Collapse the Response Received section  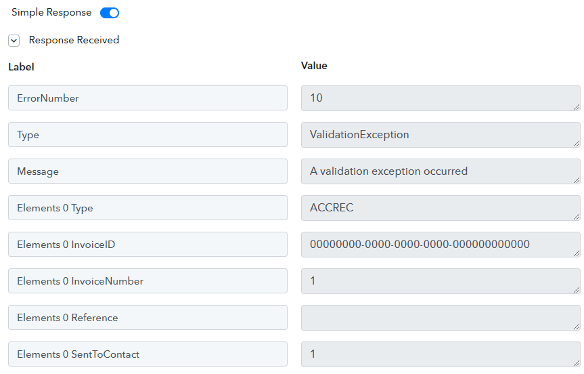tap(14, 40)
